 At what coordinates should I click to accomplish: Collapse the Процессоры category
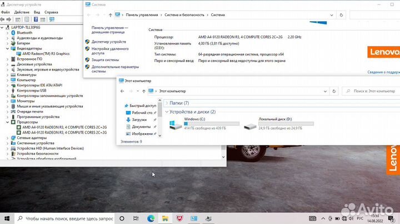pyautogui.click(x=7, y=122)
